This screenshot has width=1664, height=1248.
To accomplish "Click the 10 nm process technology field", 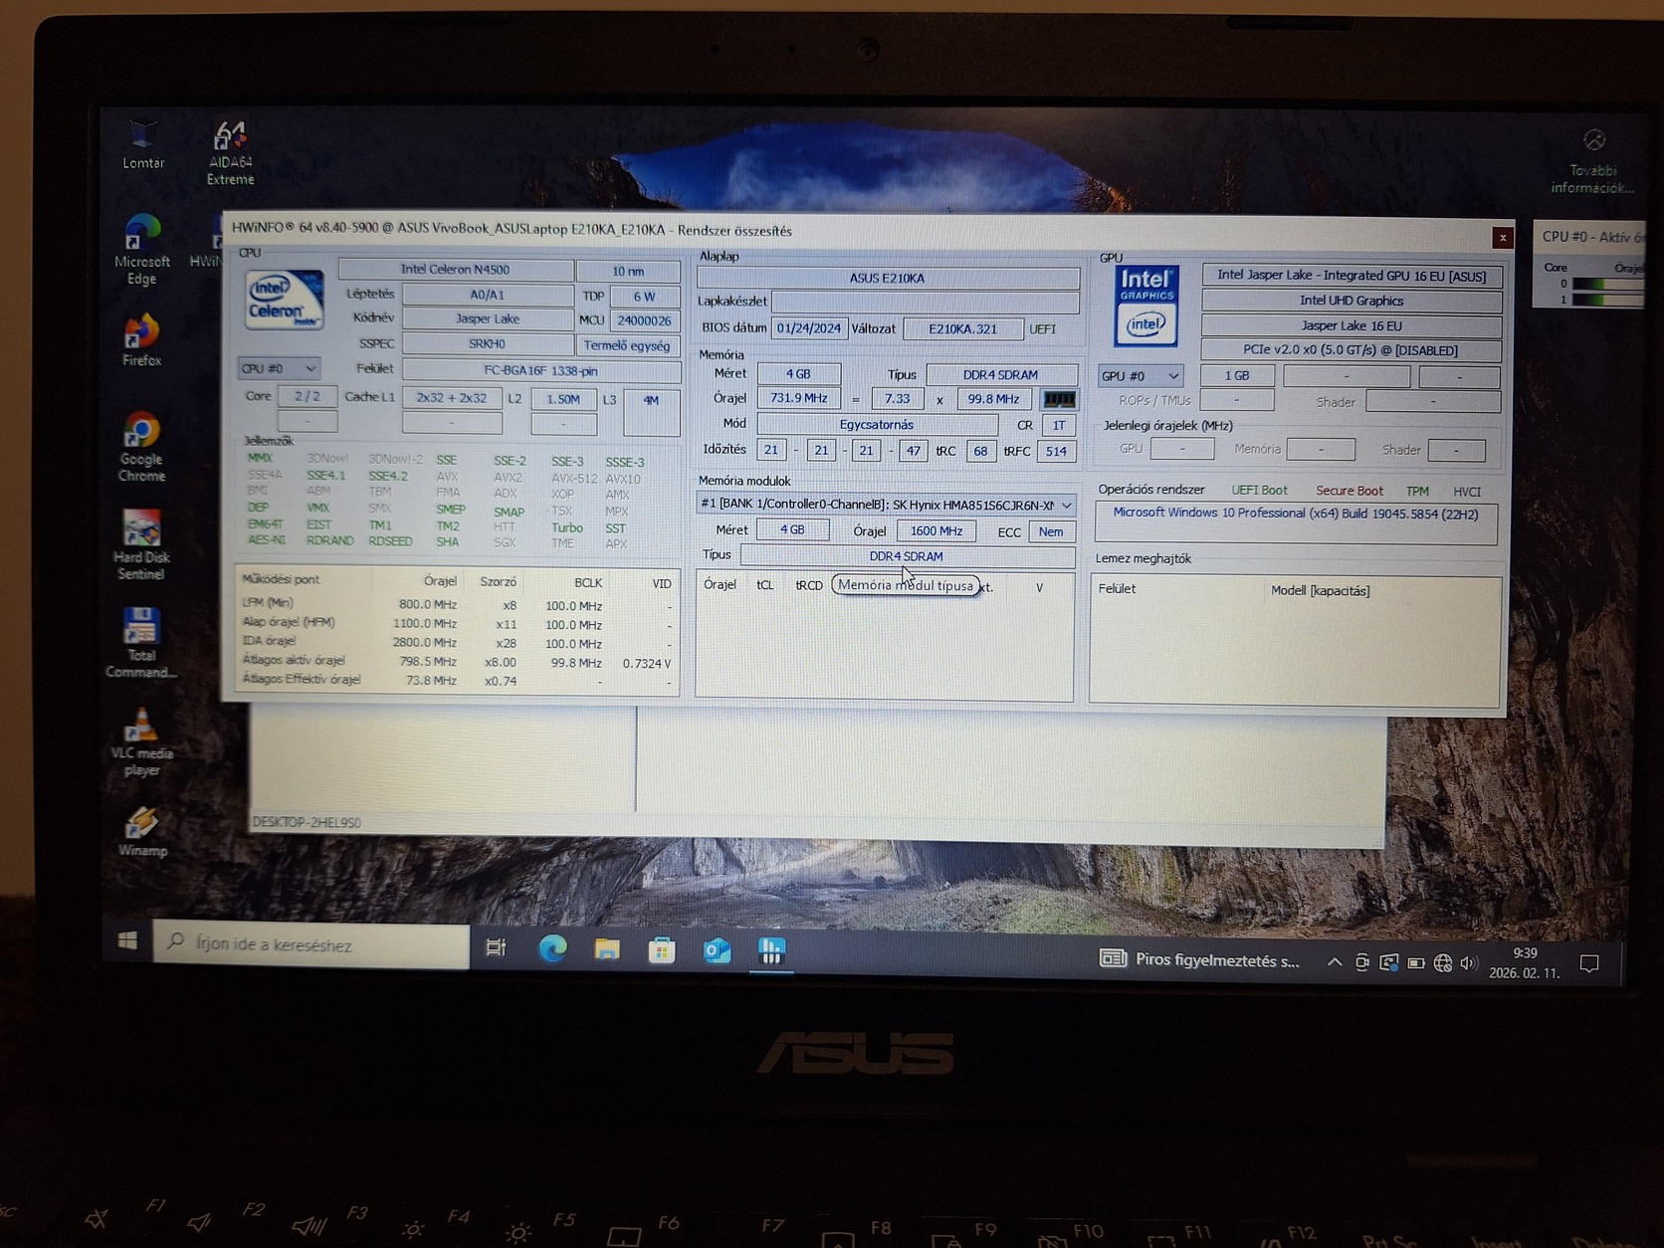I will pyautogui.click(x=628, y=271).
